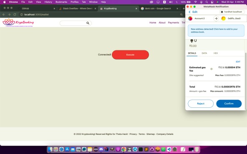Open the Payments nav link
Image resolution: width=247 pixels, height=154 pixels.
click(x=174, y=22)
